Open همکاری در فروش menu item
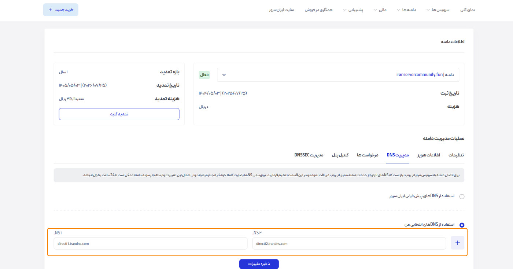Screen dimensions: 513x269 (318, 10)
